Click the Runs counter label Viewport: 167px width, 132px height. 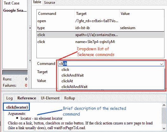point(7,79)
